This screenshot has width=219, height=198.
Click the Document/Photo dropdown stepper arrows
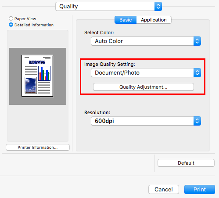tap(197, 73)
